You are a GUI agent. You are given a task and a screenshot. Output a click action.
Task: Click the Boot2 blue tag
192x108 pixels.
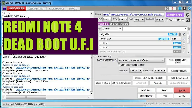pyautogui.click(x=177, y=47)
